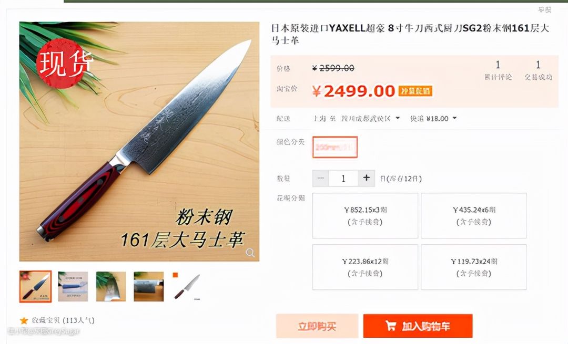The height and width of the screenshot is (344, 568).
Task: Click the shopping cart icon
Action: (390, 326)
